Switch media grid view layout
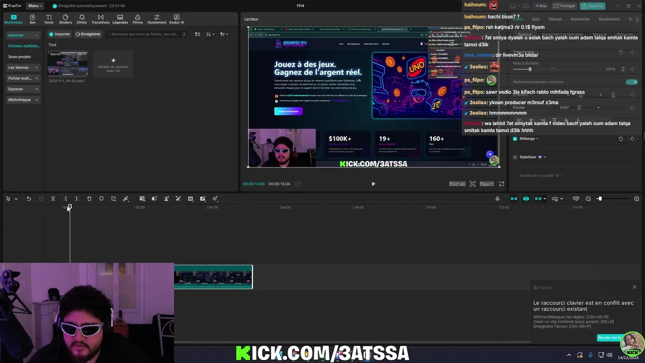 (198, 34)
